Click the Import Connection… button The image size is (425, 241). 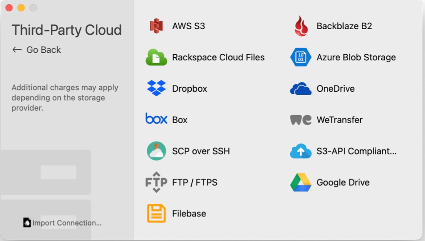(62, 223)
